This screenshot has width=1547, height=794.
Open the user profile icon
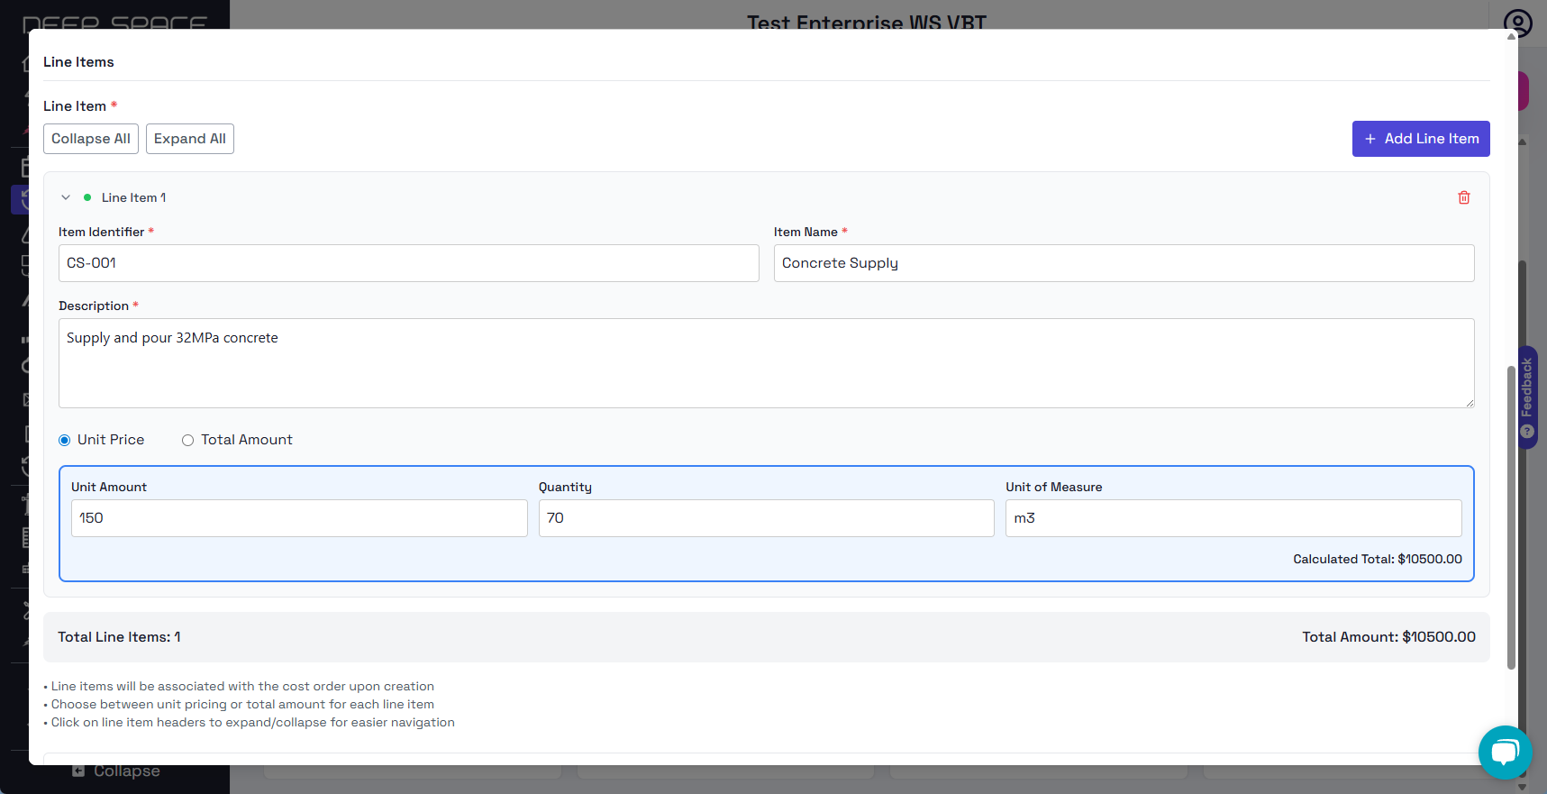(x=1518, y=23)
